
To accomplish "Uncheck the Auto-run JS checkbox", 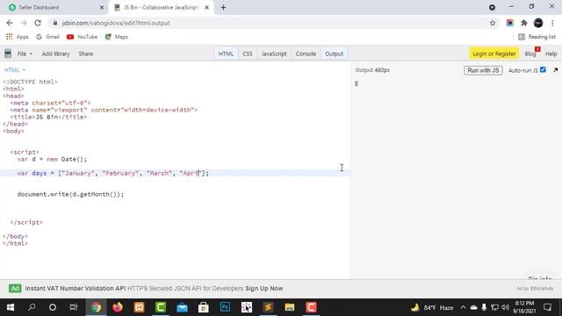I will click(543, 70).
